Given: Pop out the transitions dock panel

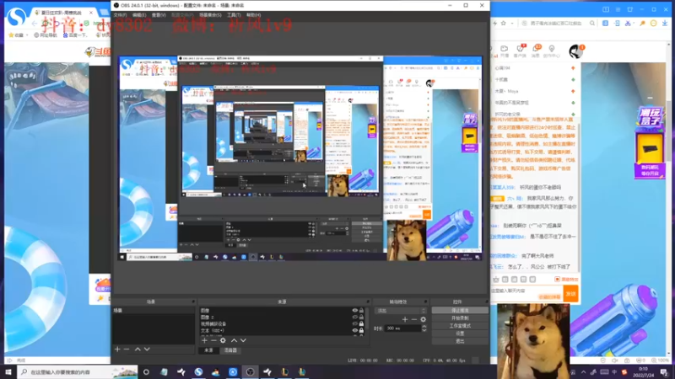Looking at the screenshot, I should (425, 302).
